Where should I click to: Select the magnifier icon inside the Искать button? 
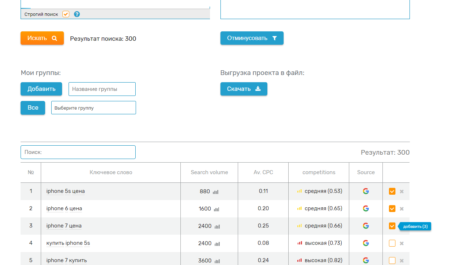(55, 38)
